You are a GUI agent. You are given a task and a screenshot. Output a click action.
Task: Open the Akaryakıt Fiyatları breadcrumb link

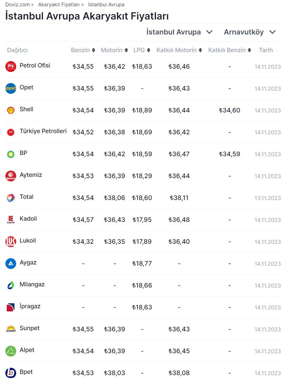(59, 4)
